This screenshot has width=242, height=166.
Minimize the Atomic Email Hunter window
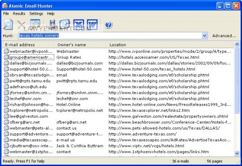220,6
